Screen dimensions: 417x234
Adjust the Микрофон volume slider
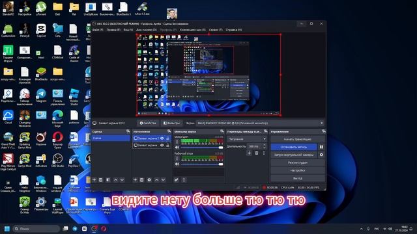pyautogui.click(x=202, y=148)
